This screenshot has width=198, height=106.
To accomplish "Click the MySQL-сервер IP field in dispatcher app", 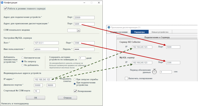I will point(142,63).
